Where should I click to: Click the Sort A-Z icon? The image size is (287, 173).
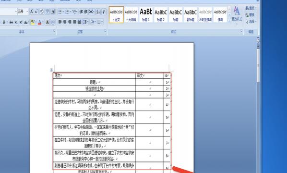(x=98, y=12)
